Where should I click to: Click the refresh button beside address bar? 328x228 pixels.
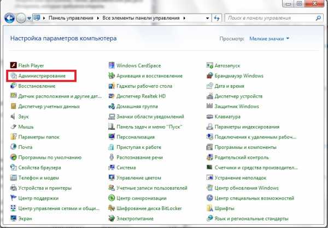click(x=216, y=18)
